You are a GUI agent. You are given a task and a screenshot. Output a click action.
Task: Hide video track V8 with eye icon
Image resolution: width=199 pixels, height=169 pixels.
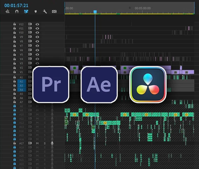pyautogui.click(x=37, y=41)
